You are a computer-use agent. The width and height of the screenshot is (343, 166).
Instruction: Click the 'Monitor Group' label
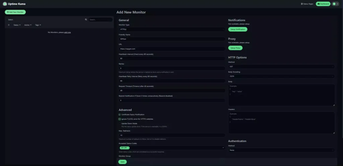(125, 156)
